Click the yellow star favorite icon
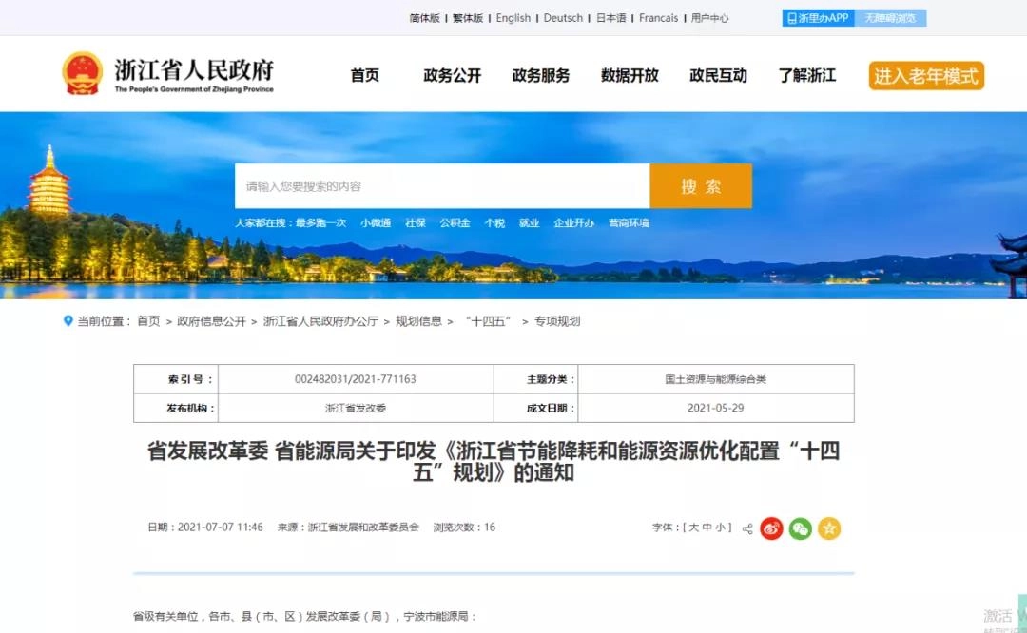The height and width of the screenshot is (633, 1027). (829, 528)
